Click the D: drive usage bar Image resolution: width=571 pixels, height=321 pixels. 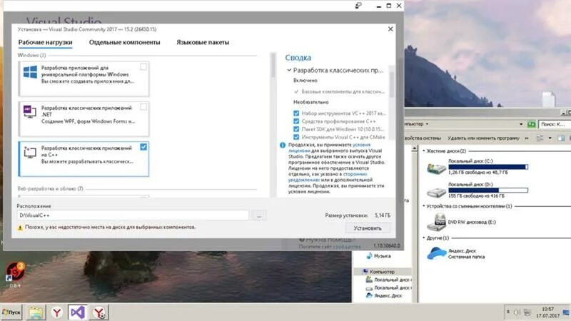click(x=488, y=190)
